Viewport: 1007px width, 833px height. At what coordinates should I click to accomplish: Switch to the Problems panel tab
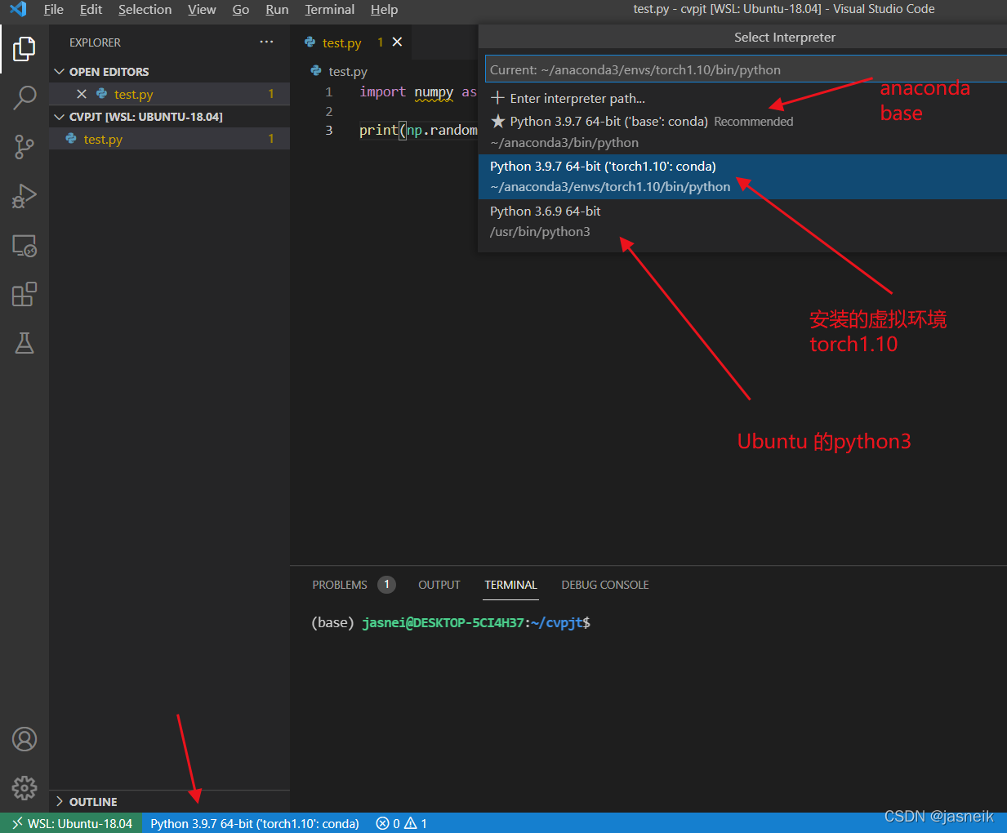pos(340,585)
